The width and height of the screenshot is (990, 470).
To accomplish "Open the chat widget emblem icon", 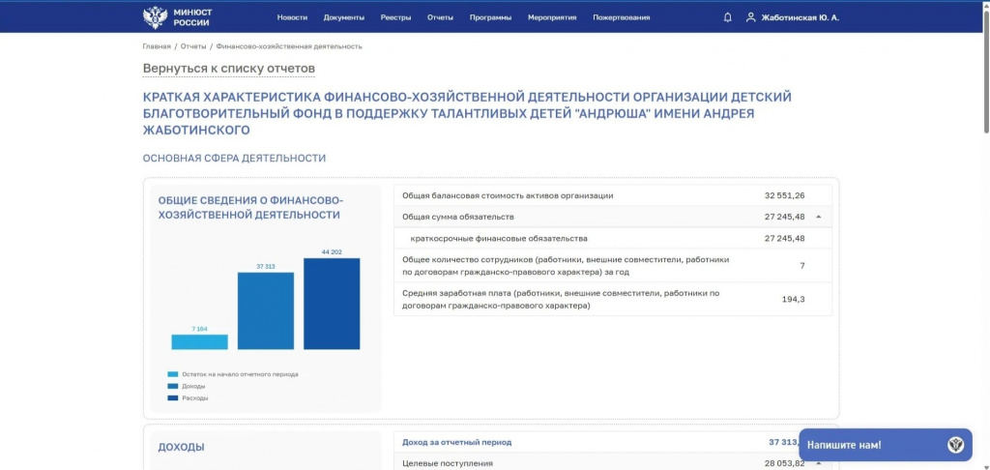I will pyautogui.click(x=955, y=445).
